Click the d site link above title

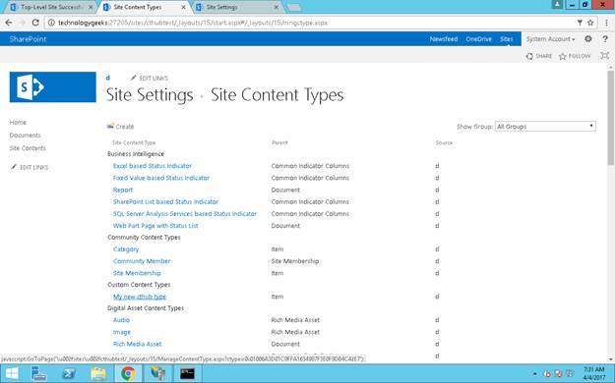[108, 78]
